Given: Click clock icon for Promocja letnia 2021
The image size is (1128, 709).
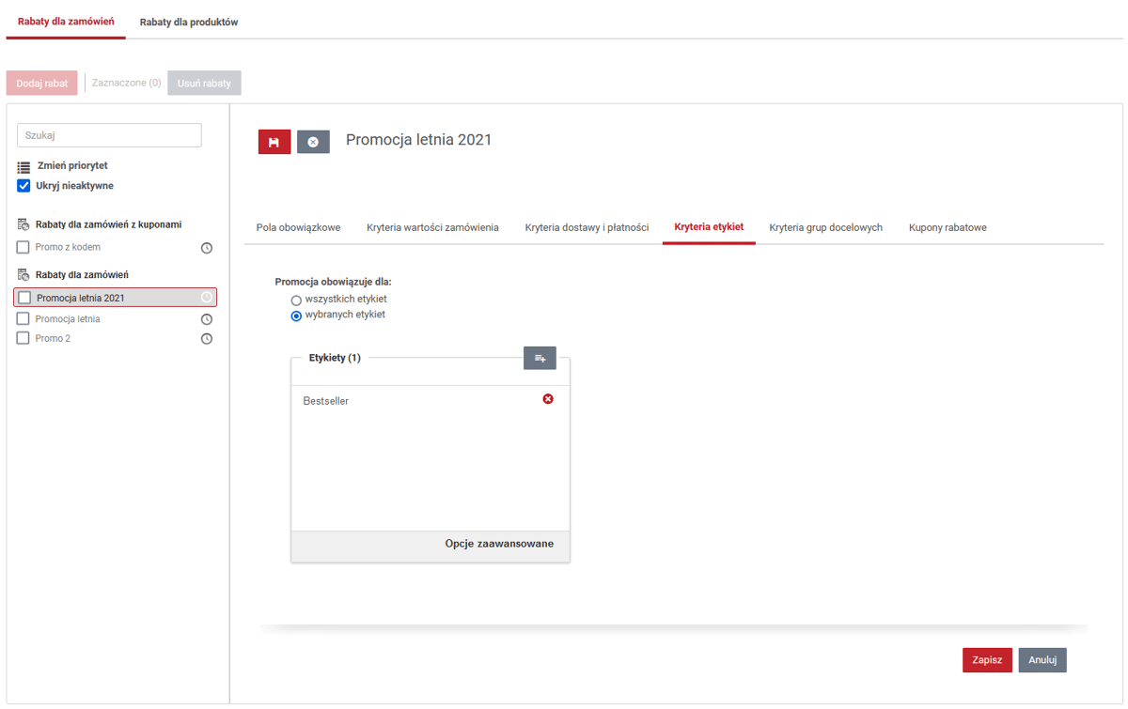Looking at the screenshot, I should click(x=207, y=297).
